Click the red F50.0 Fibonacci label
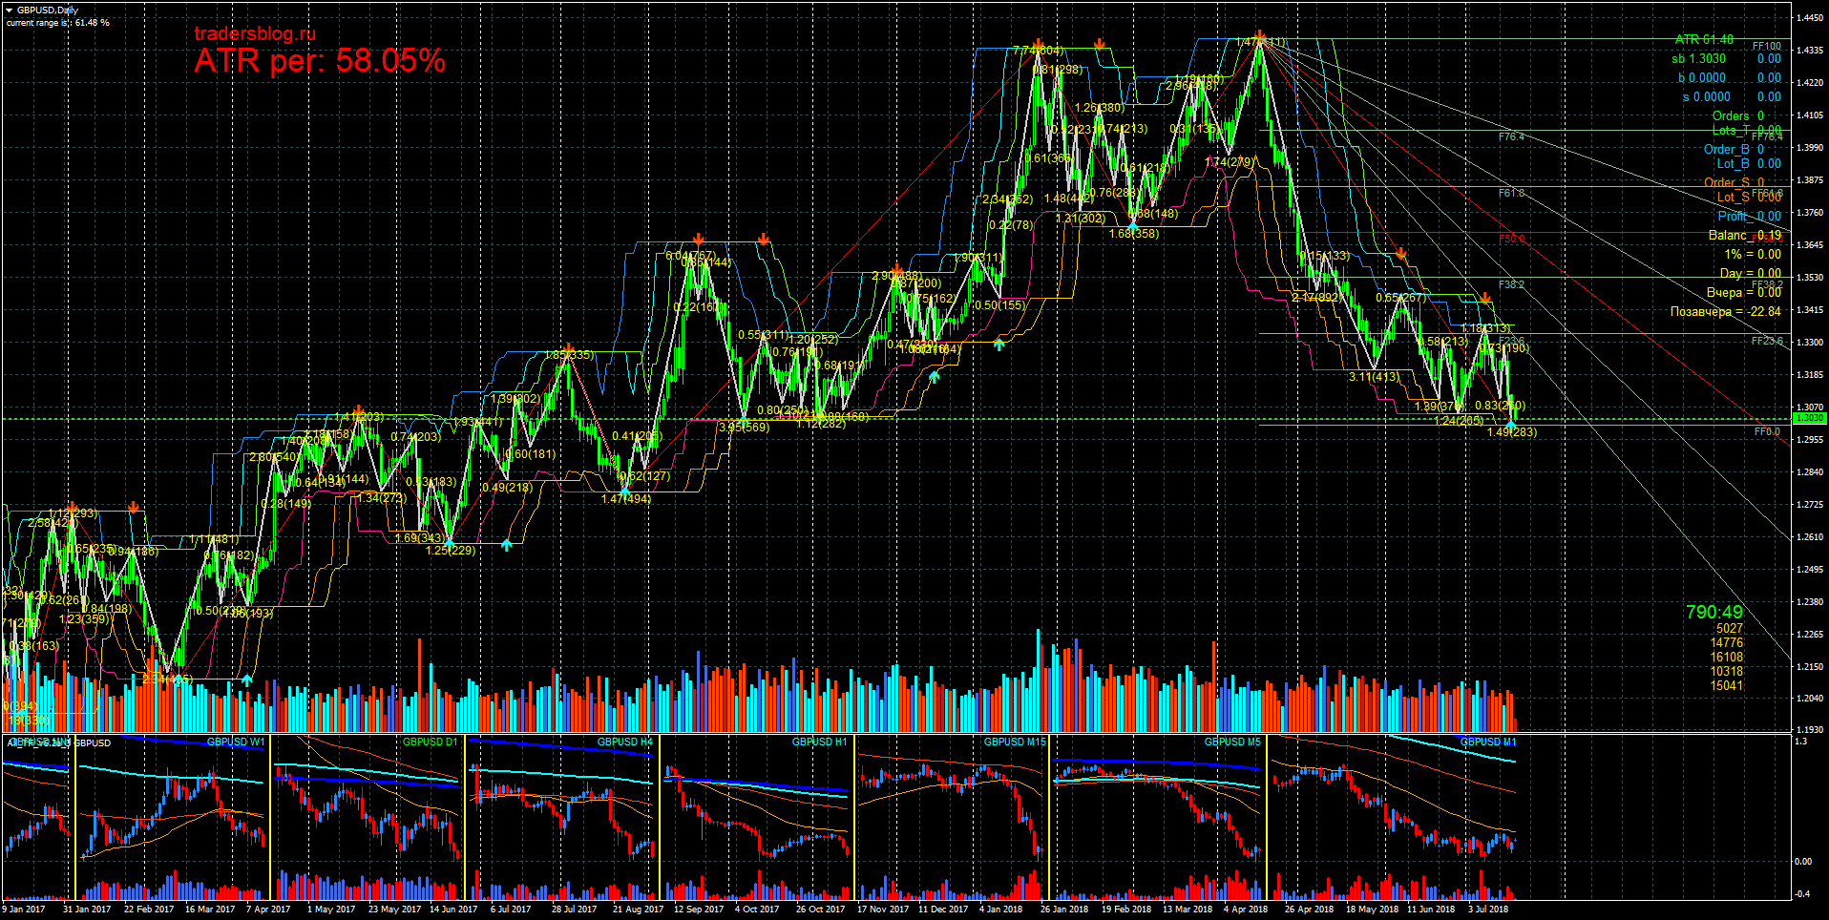This screenshot has width=1829, height=920. point(1512,239)
